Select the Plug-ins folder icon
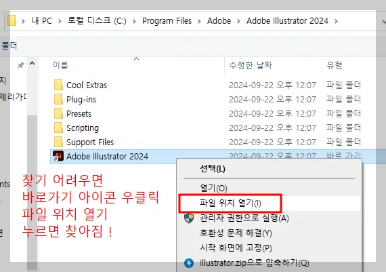This screenshot has width=386, height=272. pos(58,100)
